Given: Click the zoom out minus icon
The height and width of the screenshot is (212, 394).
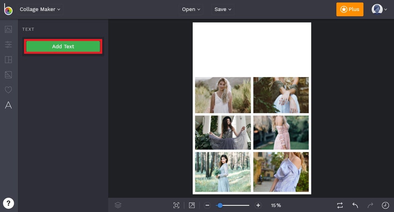Looking at the screenshot, I should [207, 205].
